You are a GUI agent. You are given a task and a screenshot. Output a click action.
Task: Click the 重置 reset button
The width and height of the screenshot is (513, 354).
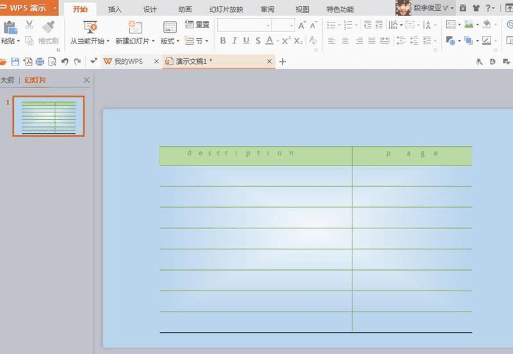tap(198, 25)
